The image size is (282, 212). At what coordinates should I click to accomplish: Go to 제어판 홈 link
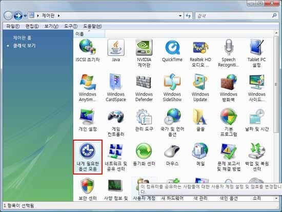22,38
